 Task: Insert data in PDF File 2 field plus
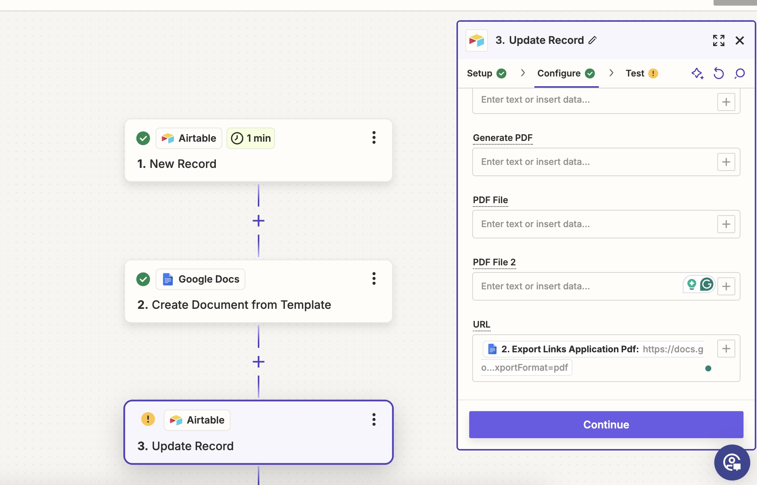(x=726, y=286)
